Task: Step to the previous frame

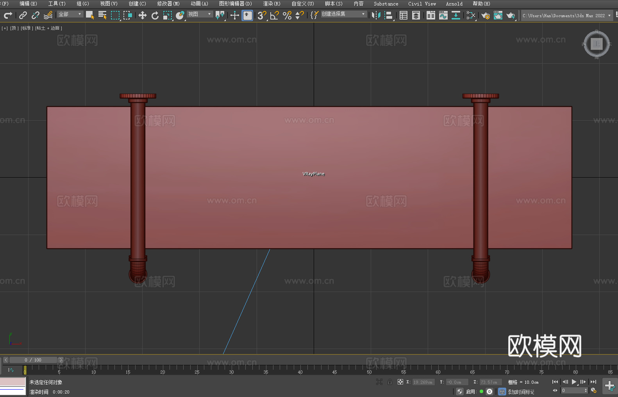Action: 565,382
